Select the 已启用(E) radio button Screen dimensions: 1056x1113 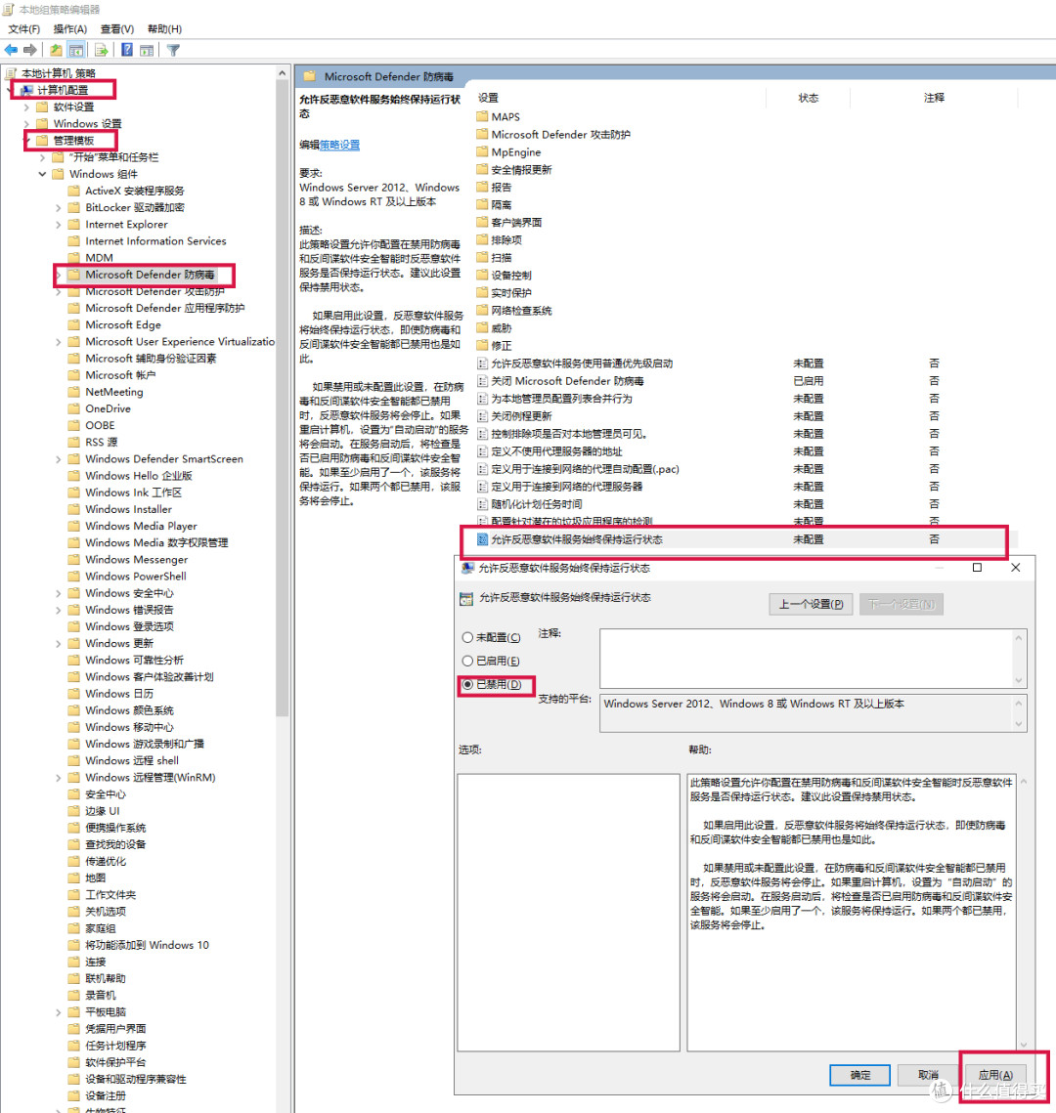tap(467, 661)
